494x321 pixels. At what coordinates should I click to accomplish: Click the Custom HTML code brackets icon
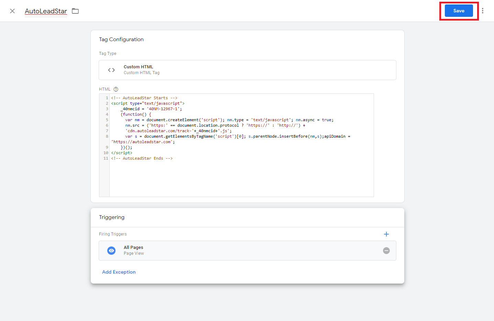[111, 70]
